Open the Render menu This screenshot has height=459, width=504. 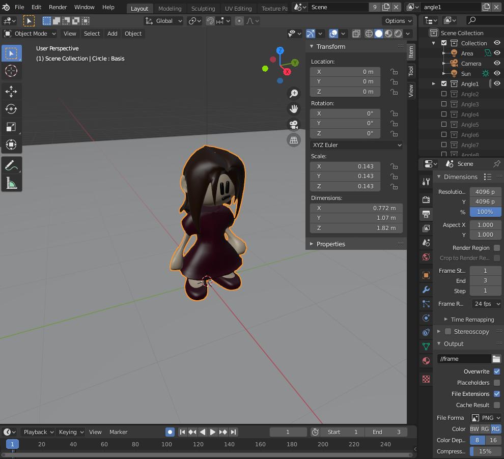(x=58, y=7)
